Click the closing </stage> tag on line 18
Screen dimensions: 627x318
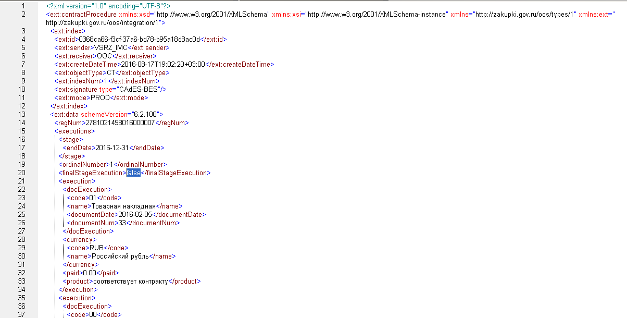click(x=72, y=156)
